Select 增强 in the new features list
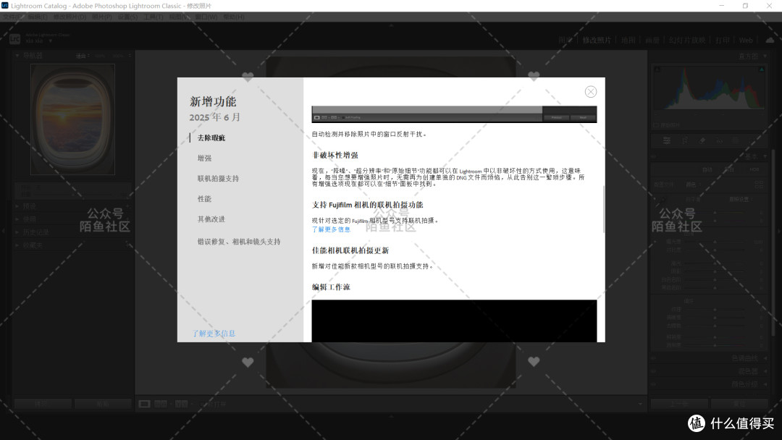The width and height of the screenshot is (782, 440). click(204, 158)
